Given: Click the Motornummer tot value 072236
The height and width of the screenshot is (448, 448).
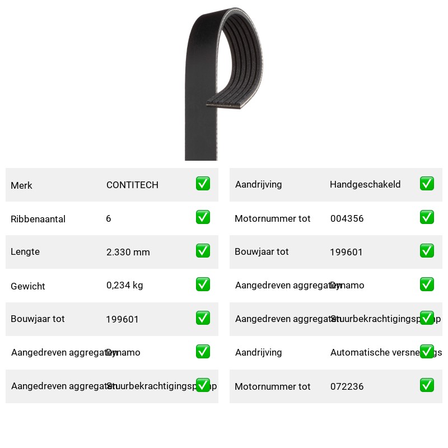Looking at the screenshot, I should (x=347, y=386).
